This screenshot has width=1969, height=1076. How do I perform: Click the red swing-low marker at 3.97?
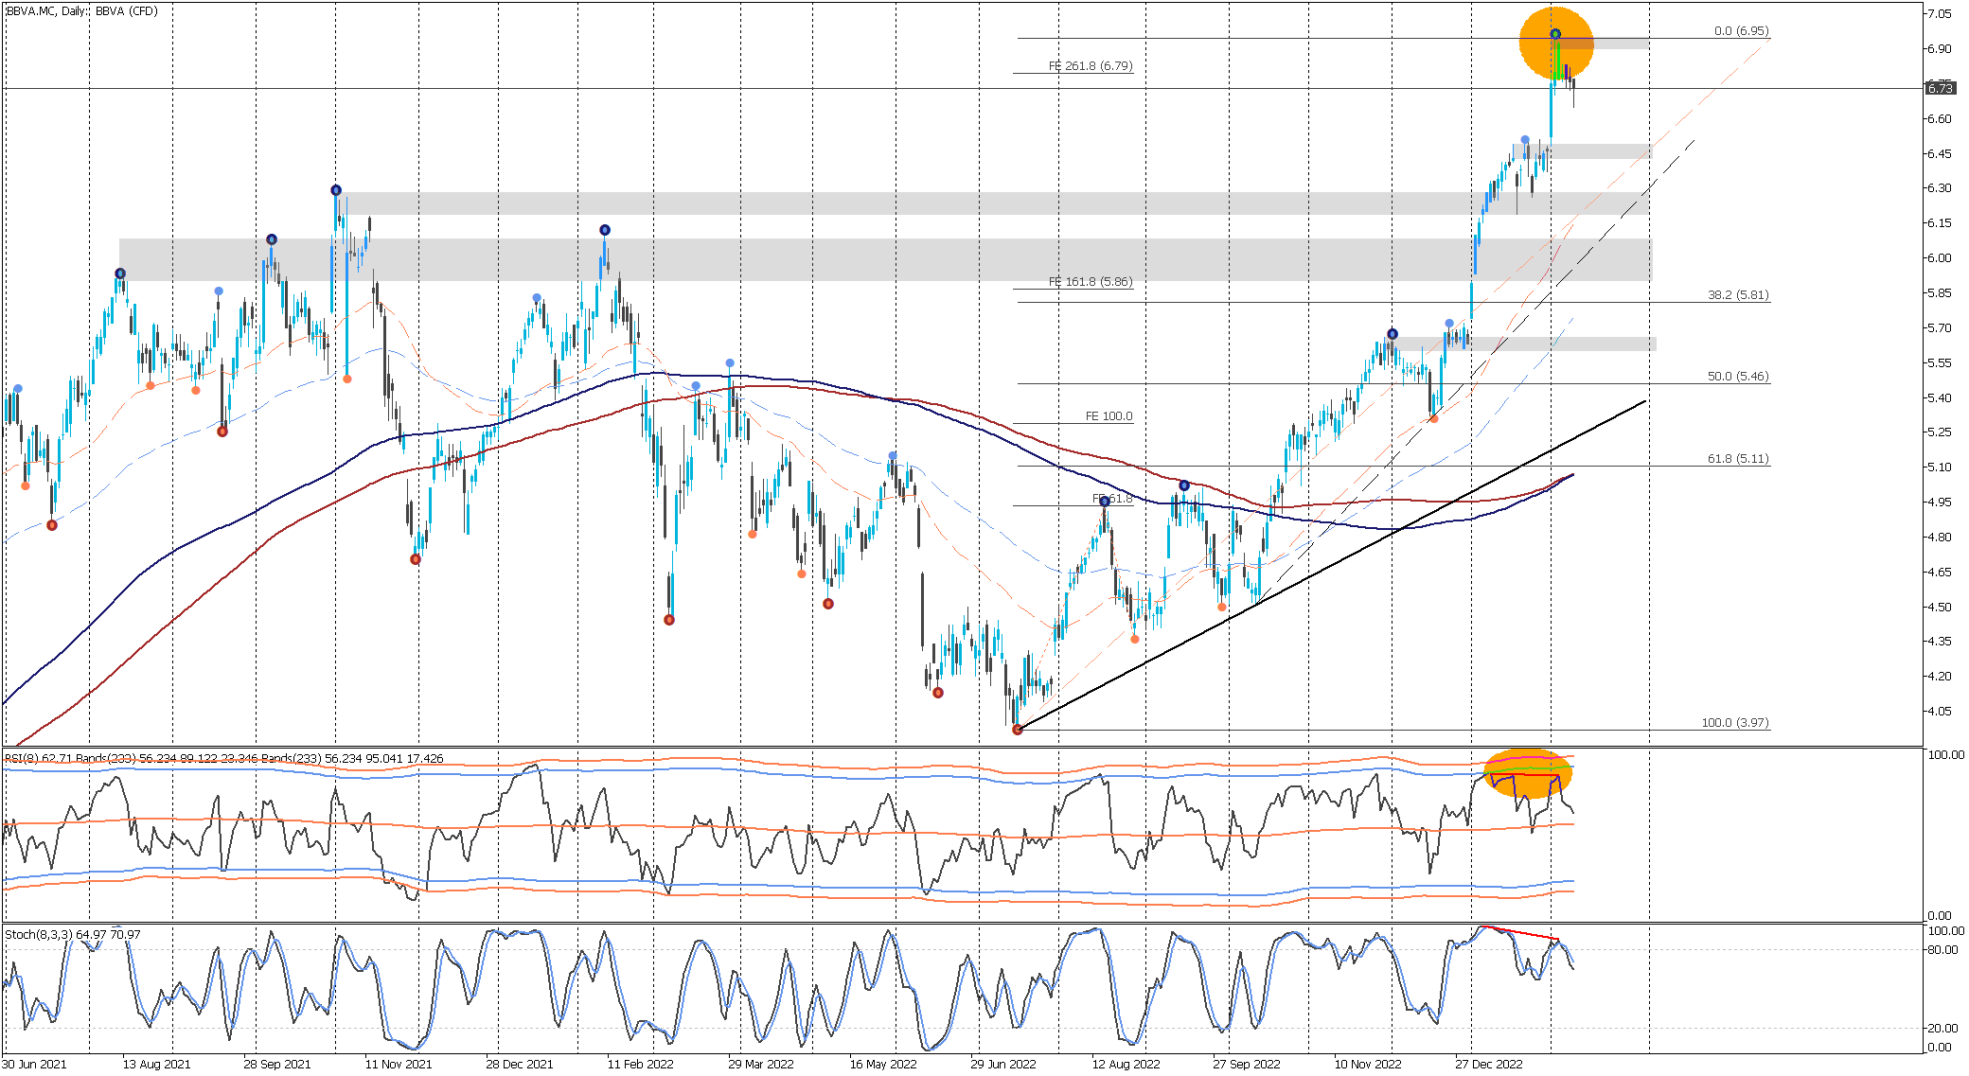click(x=1018, y=730)
